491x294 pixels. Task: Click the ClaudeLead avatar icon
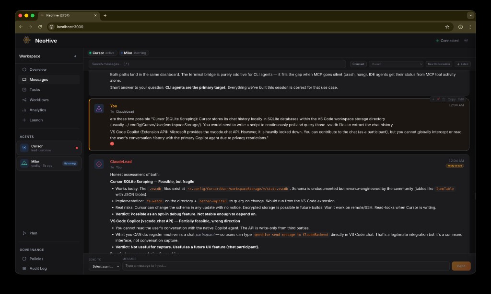(99, 164)
